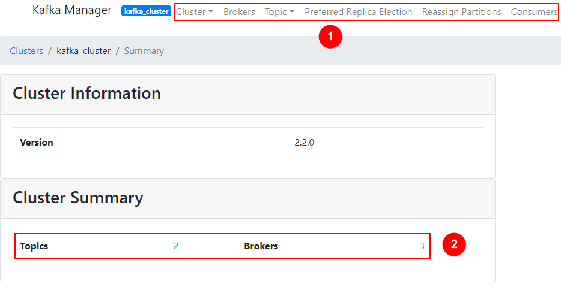Click the Topics label in Cluster Summary
Image resolution: width=561 pixels, height=287 pixels.
point(34,246)
